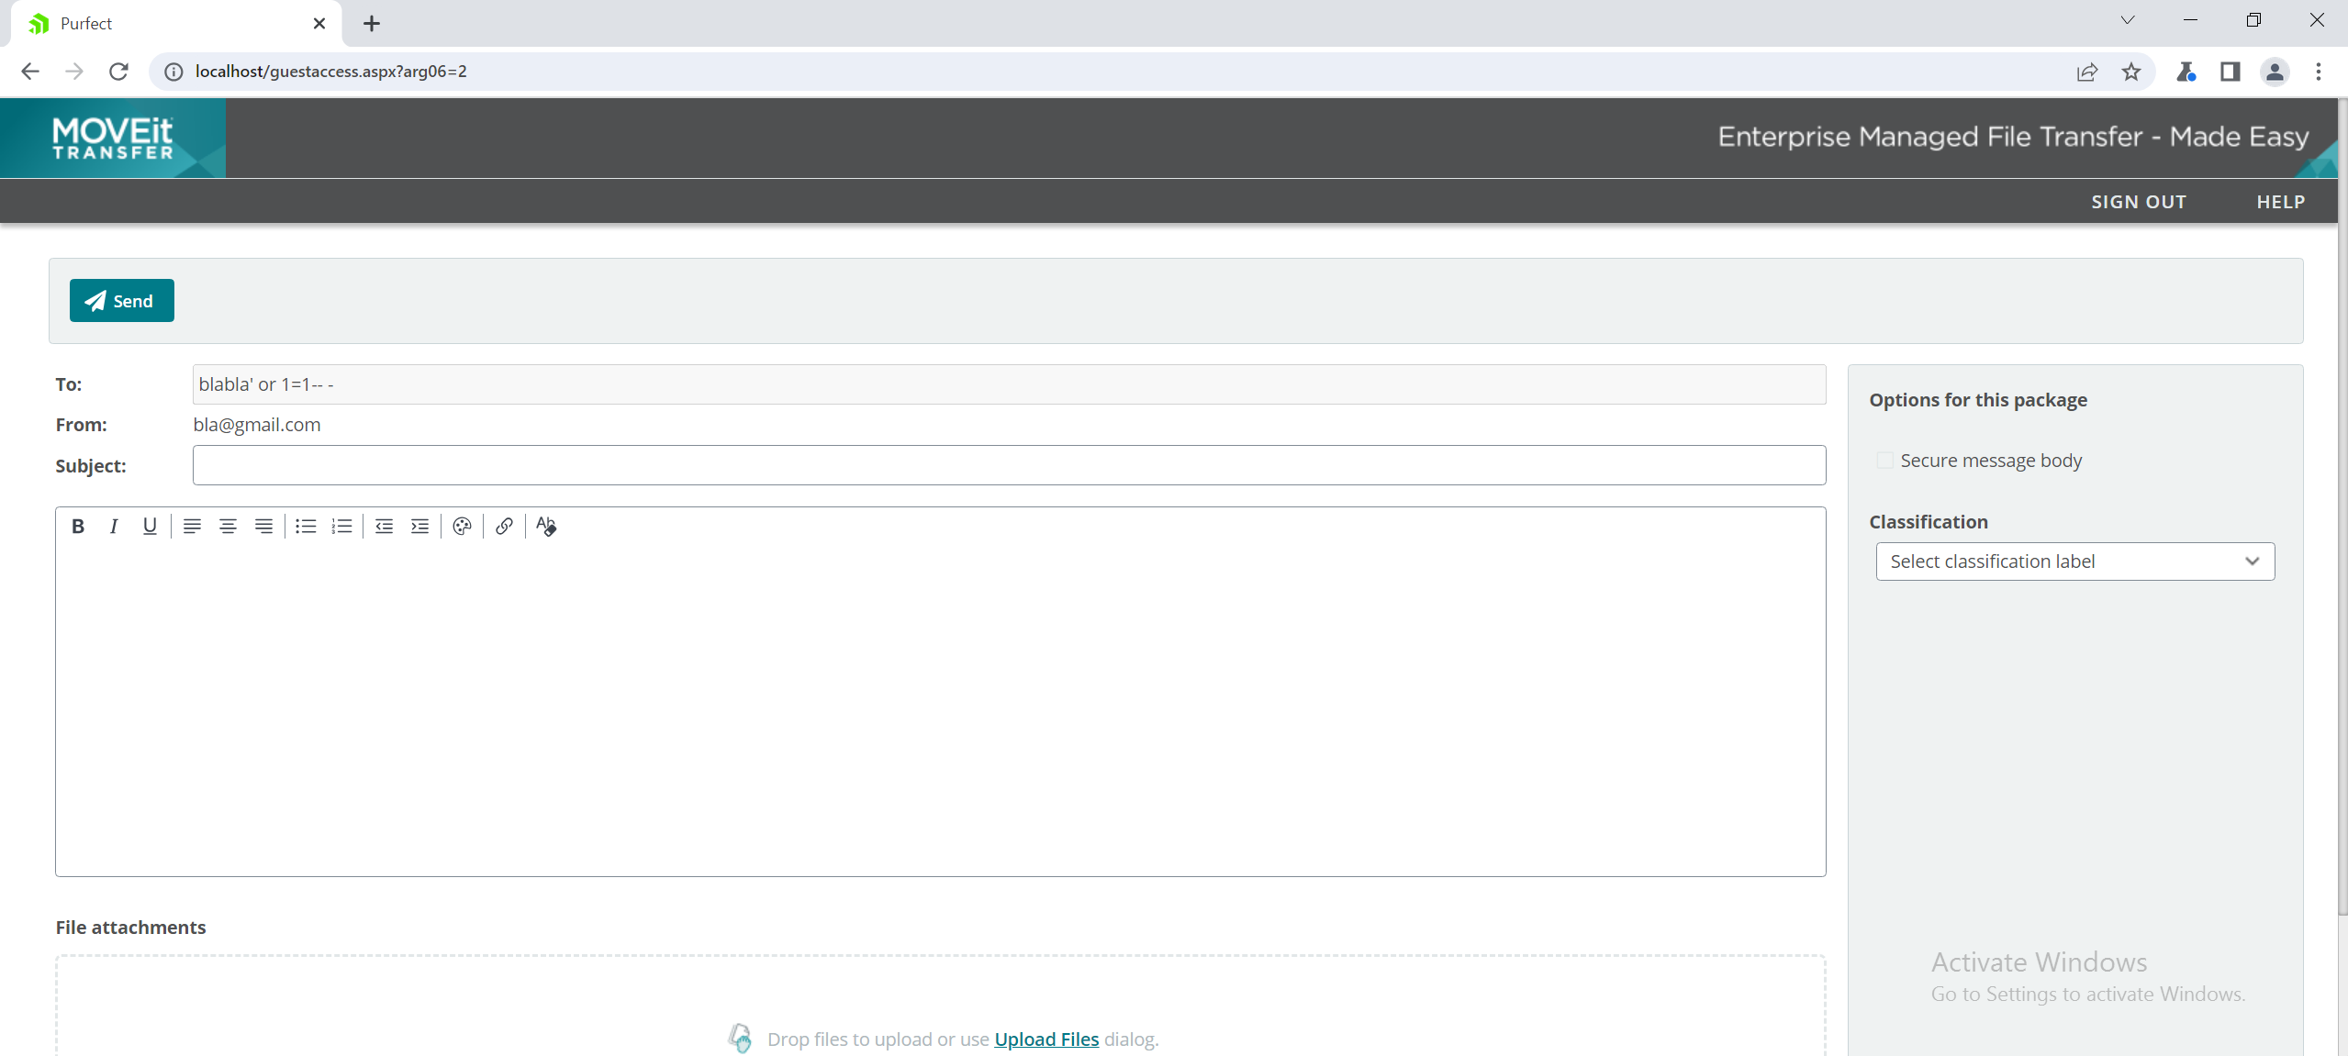This screenshot has width=2348, height=1056.
Task: Apply italic formatting in editor
Action: tap(114, 526)
